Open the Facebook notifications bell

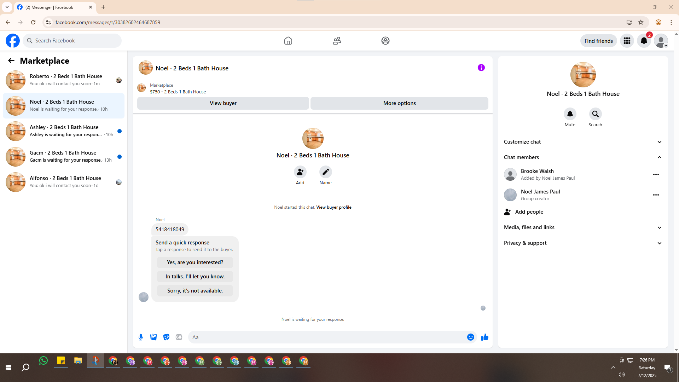pos(644,41)
